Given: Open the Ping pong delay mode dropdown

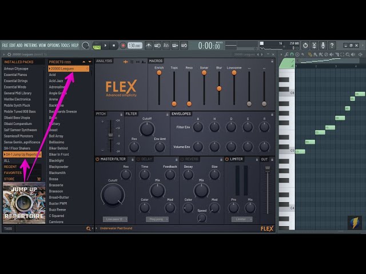Looking at the screenshot, I should click(157, 219).
